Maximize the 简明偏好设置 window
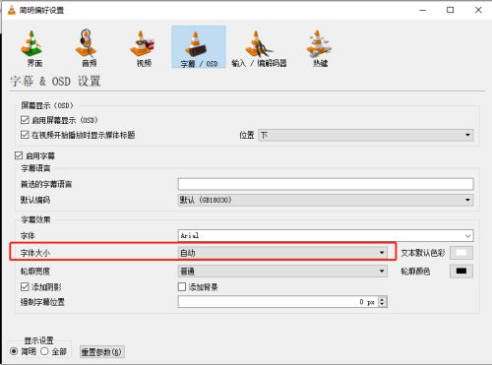The width and height of the screenshot is (492, 365). [x=451, y=10]
